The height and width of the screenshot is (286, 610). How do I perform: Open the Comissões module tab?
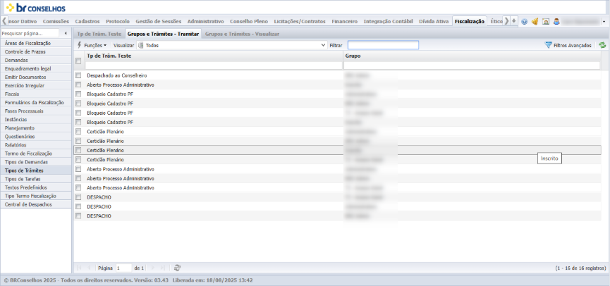pyautogui.click(x=56, y=21)
